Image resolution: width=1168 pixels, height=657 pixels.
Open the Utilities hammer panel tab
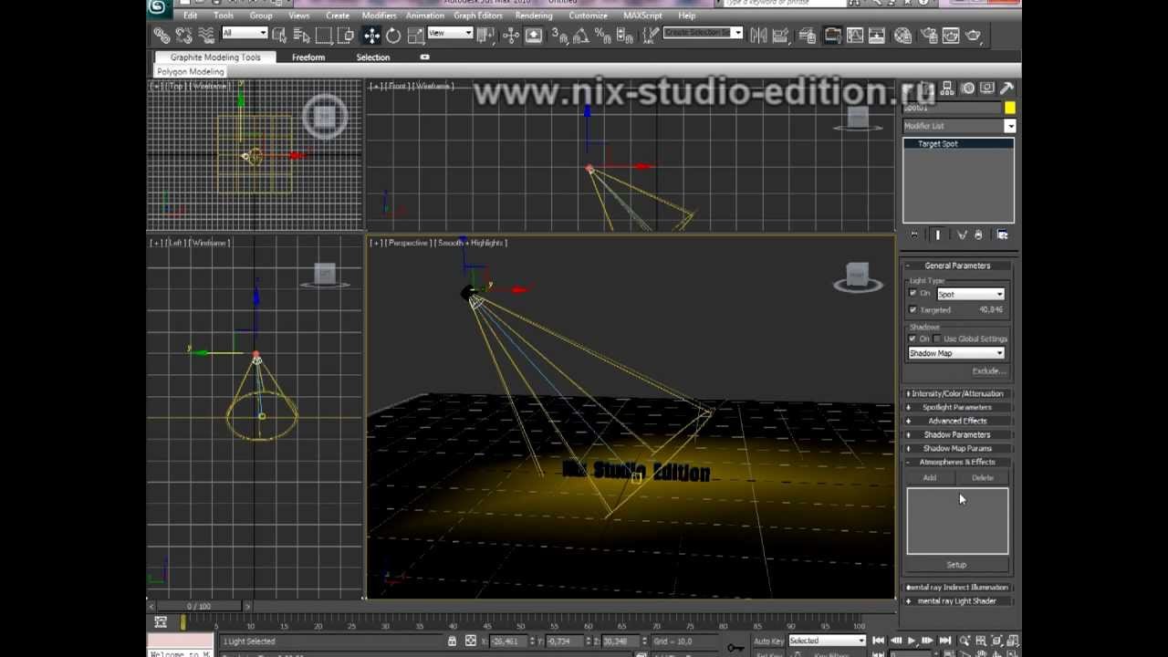[1006, 88]
